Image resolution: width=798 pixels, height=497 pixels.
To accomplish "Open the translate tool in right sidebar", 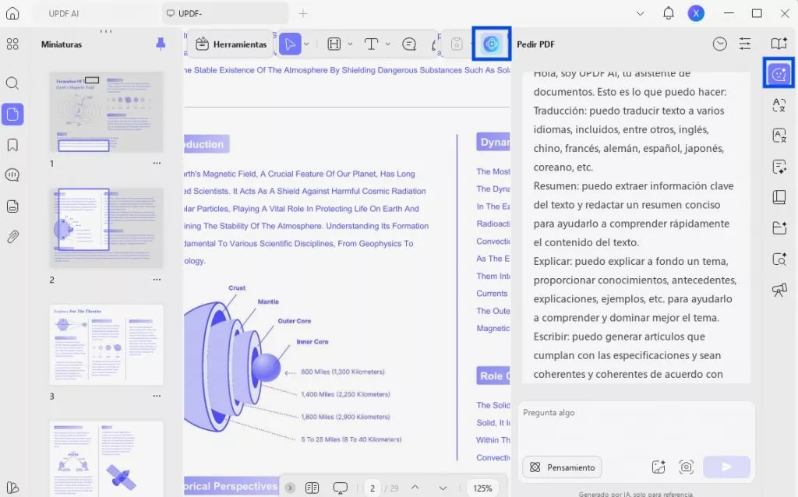I will coord(779,105).
